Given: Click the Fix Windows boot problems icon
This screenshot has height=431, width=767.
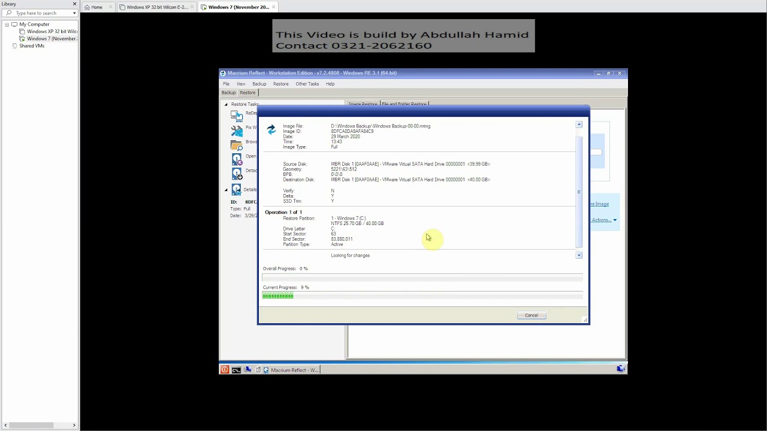Looking at the screenshot, I should click(237, 130).
